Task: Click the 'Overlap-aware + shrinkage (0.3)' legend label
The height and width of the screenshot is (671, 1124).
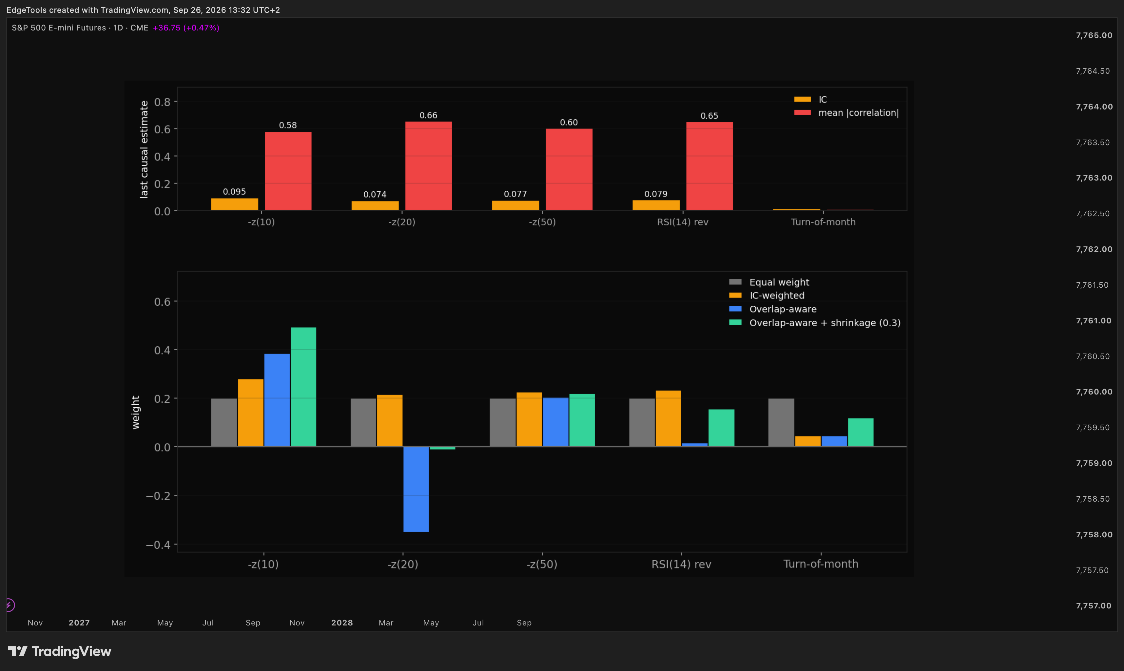Action: pos(825,323)
